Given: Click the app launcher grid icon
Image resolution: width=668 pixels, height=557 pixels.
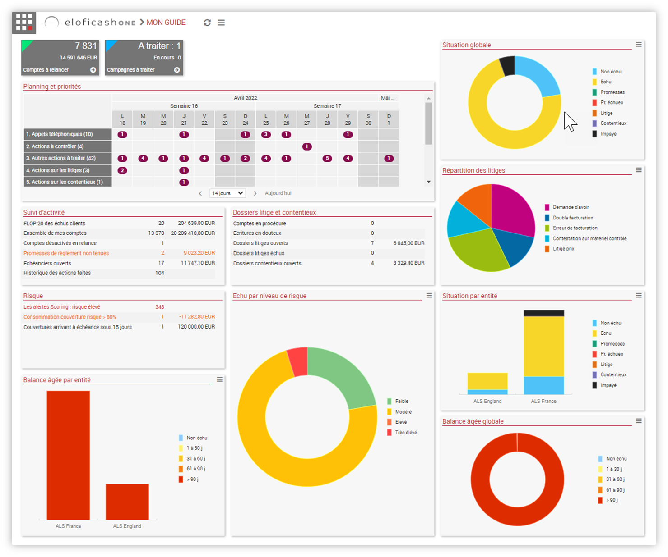Looking at the screenshot, I should click(24, 22).
